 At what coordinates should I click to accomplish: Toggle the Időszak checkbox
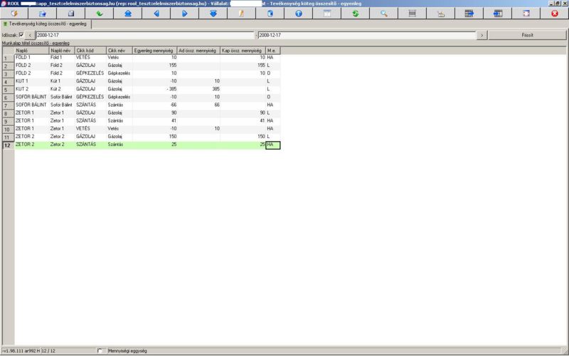coord(21,34)
